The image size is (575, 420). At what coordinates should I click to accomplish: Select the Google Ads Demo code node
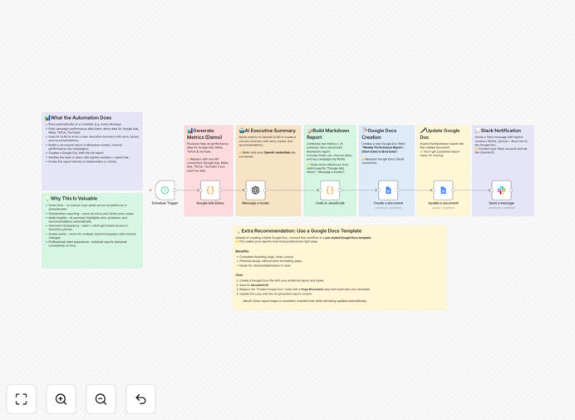click(x=210, y=190)
